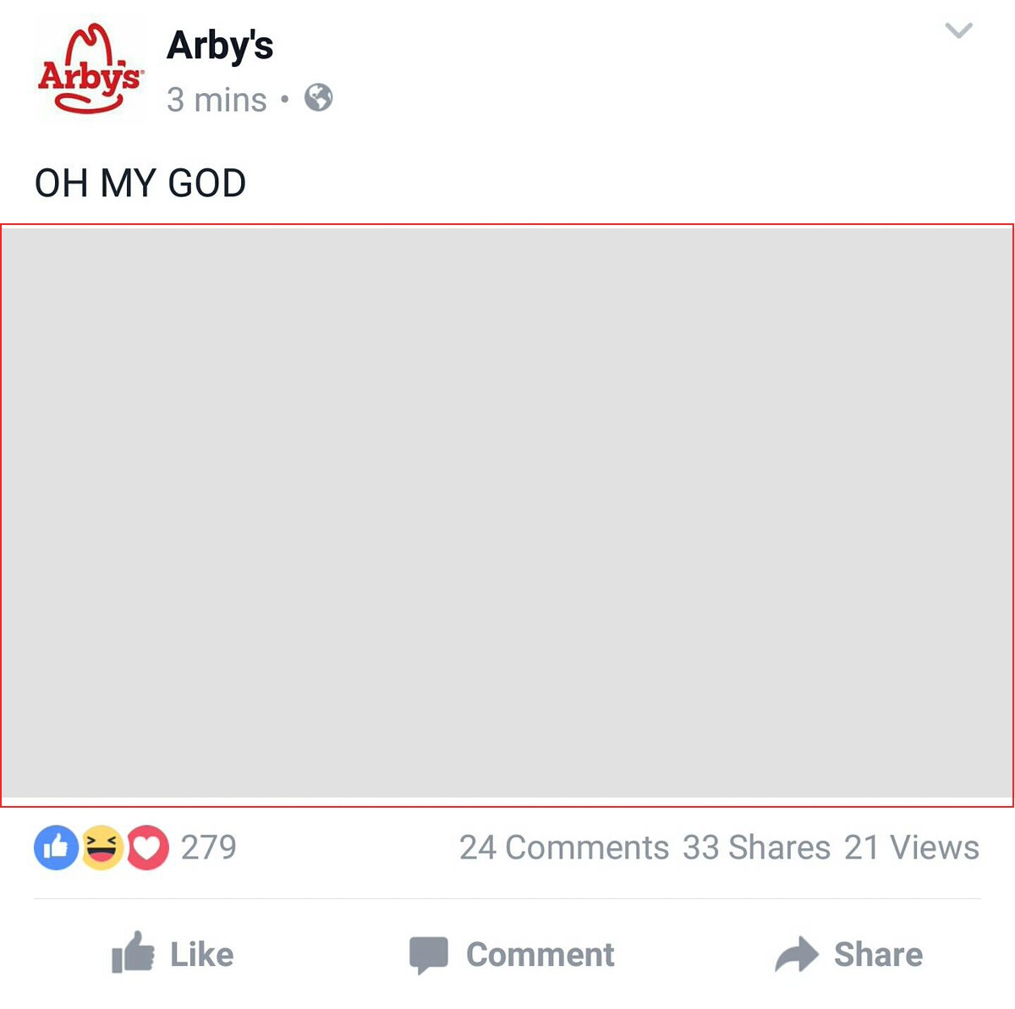Click the 3 mins timestamp

point(217,100)
